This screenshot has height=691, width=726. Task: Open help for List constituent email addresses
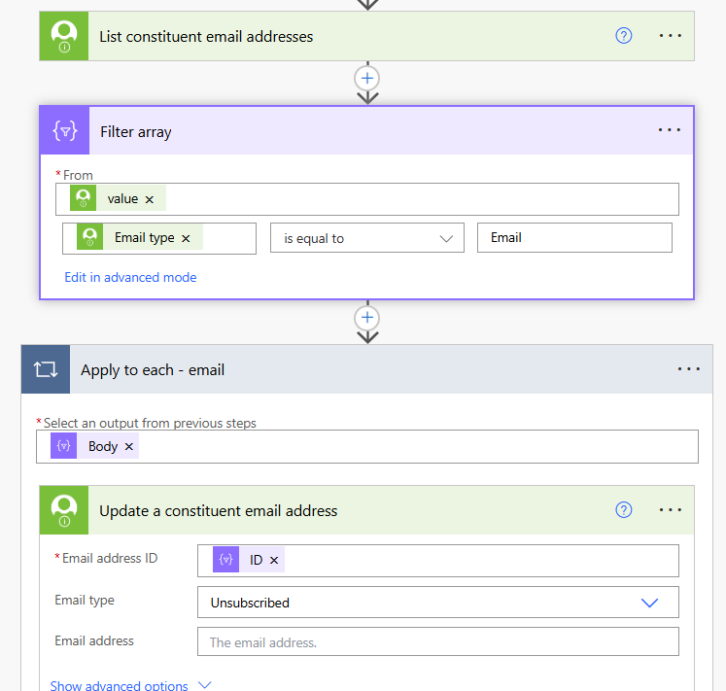tap(624, 36)
